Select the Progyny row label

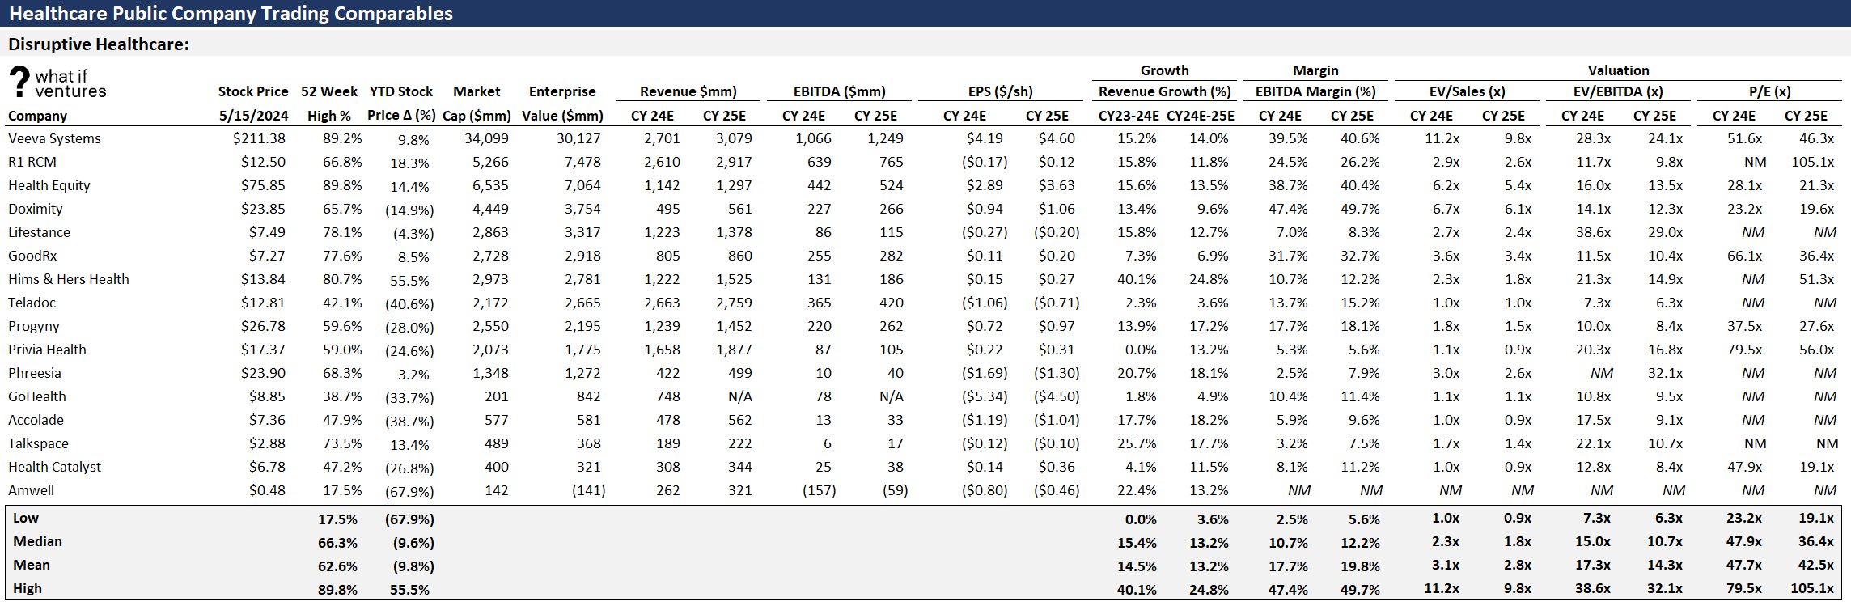tap(34, 326)
